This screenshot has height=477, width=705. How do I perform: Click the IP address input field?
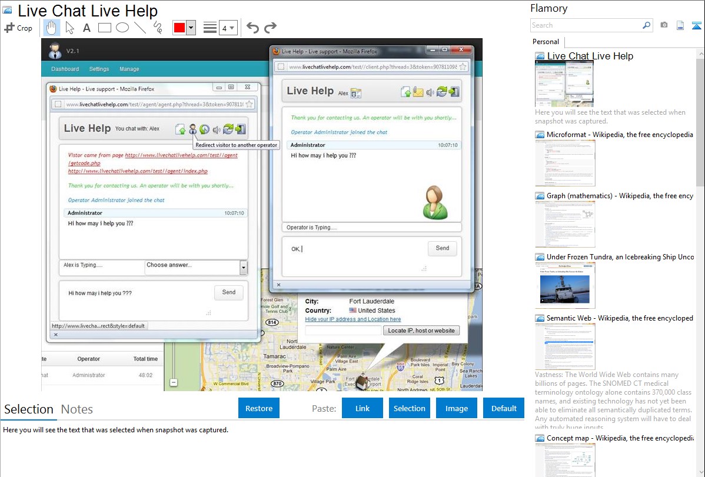click(343, 331)
